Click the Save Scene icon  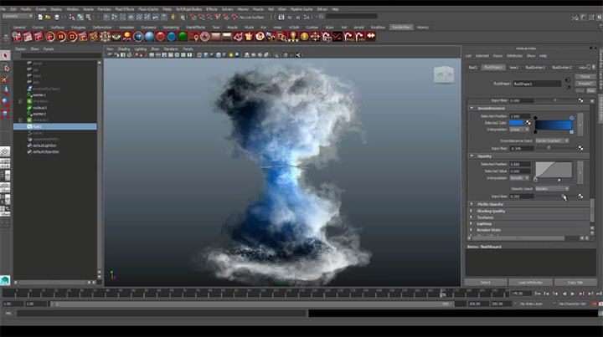(57, 17)
